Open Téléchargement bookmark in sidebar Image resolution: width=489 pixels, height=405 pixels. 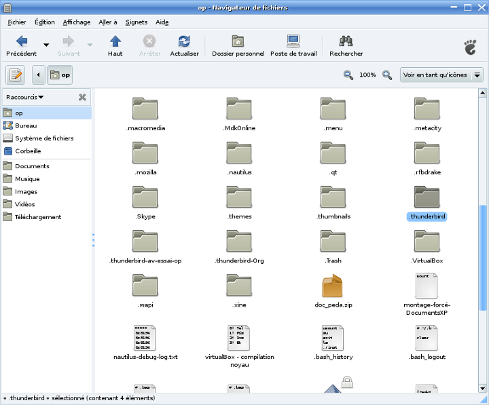point(47,217)
